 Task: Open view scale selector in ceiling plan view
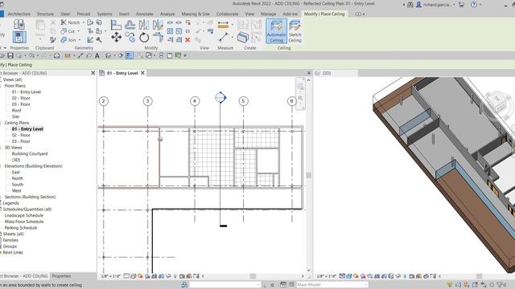click(111, 276)
